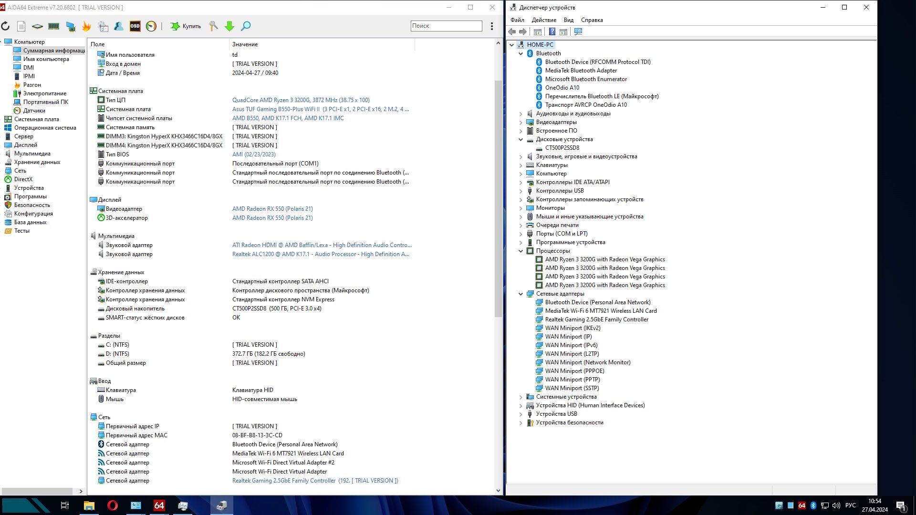This screenshot has width=916, height=515.
Task: Click the Back arrow in Device Manager toolbar
Action: (512, 32)
